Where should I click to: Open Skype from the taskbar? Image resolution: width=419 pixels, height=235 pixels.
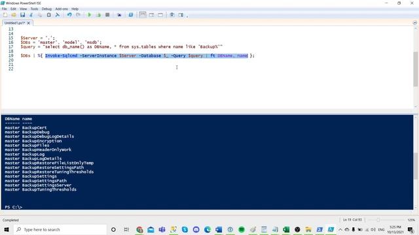(185, 229)
